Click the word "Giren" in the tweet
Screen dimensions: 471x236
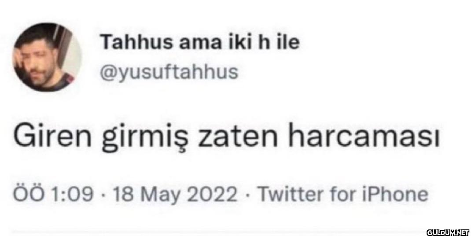pos(52,138)
